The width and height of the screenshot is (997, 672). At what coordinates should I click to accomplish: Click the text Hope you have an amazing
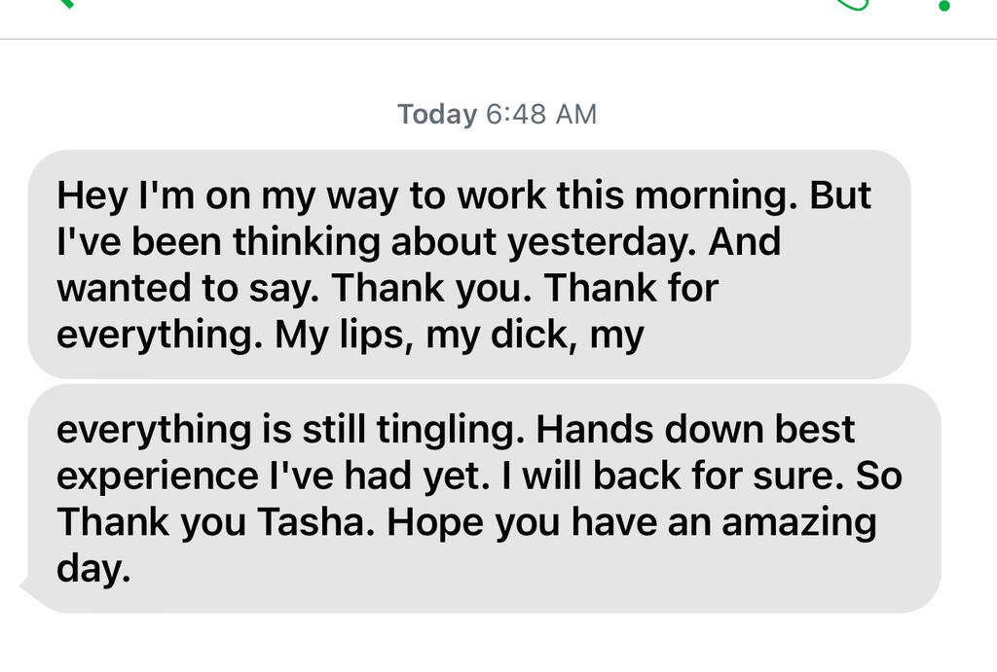pyautogui.click(x=631, y=522)
